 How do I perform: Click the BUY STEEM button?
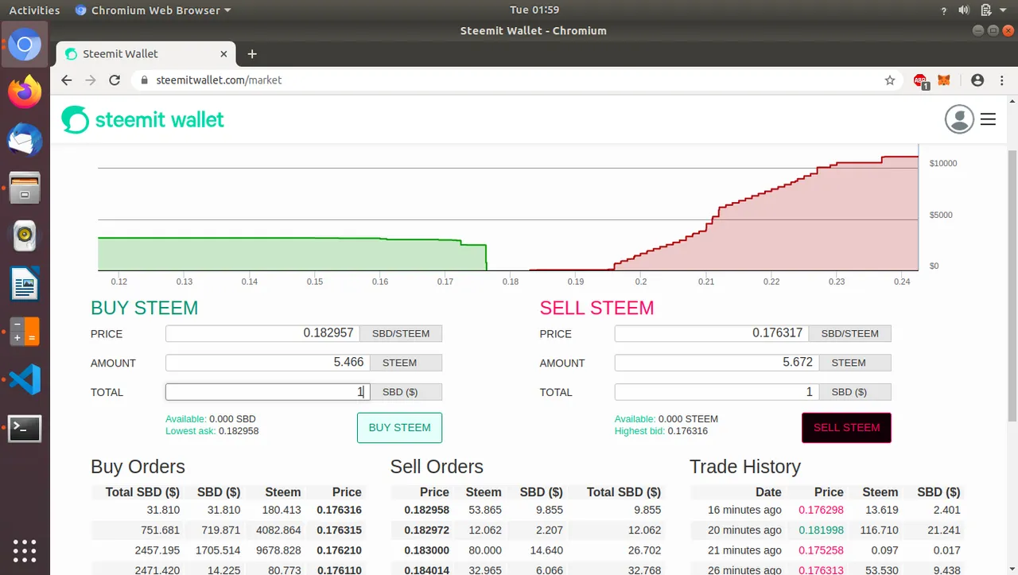tap(399, 428)
